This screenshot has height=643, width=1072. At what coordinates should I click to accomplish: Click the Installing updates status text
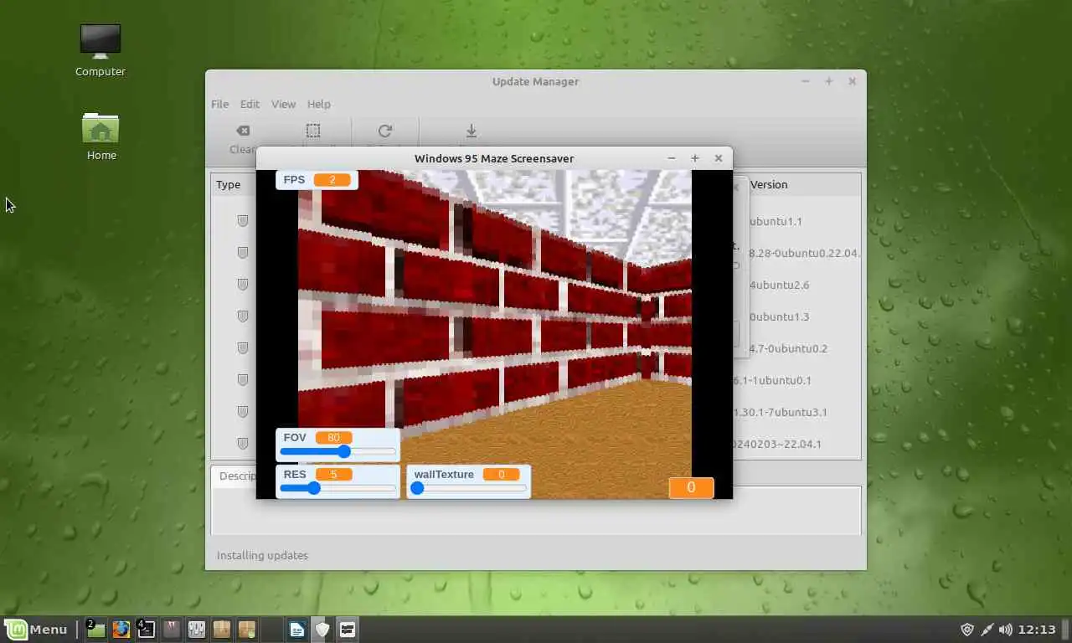point(262,556)
